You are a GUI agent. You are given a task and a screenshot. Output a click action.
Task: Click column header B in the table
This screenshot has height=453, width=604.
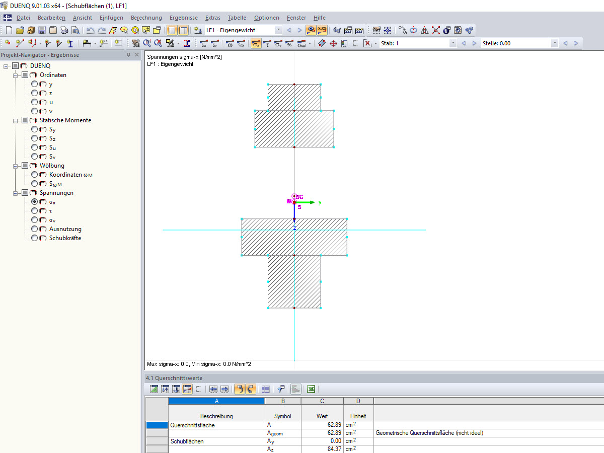283,401
